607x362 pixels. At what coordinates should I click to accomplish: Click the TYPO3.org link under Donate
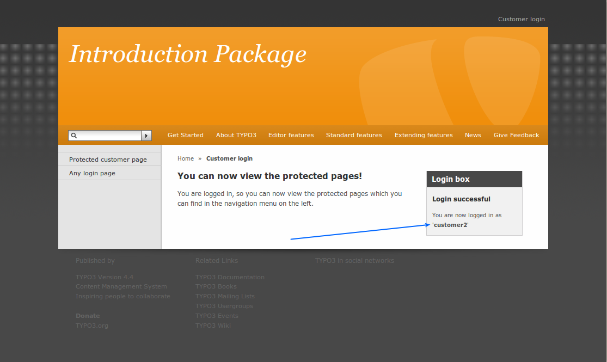pyautogui.click(x=92, y=326)
